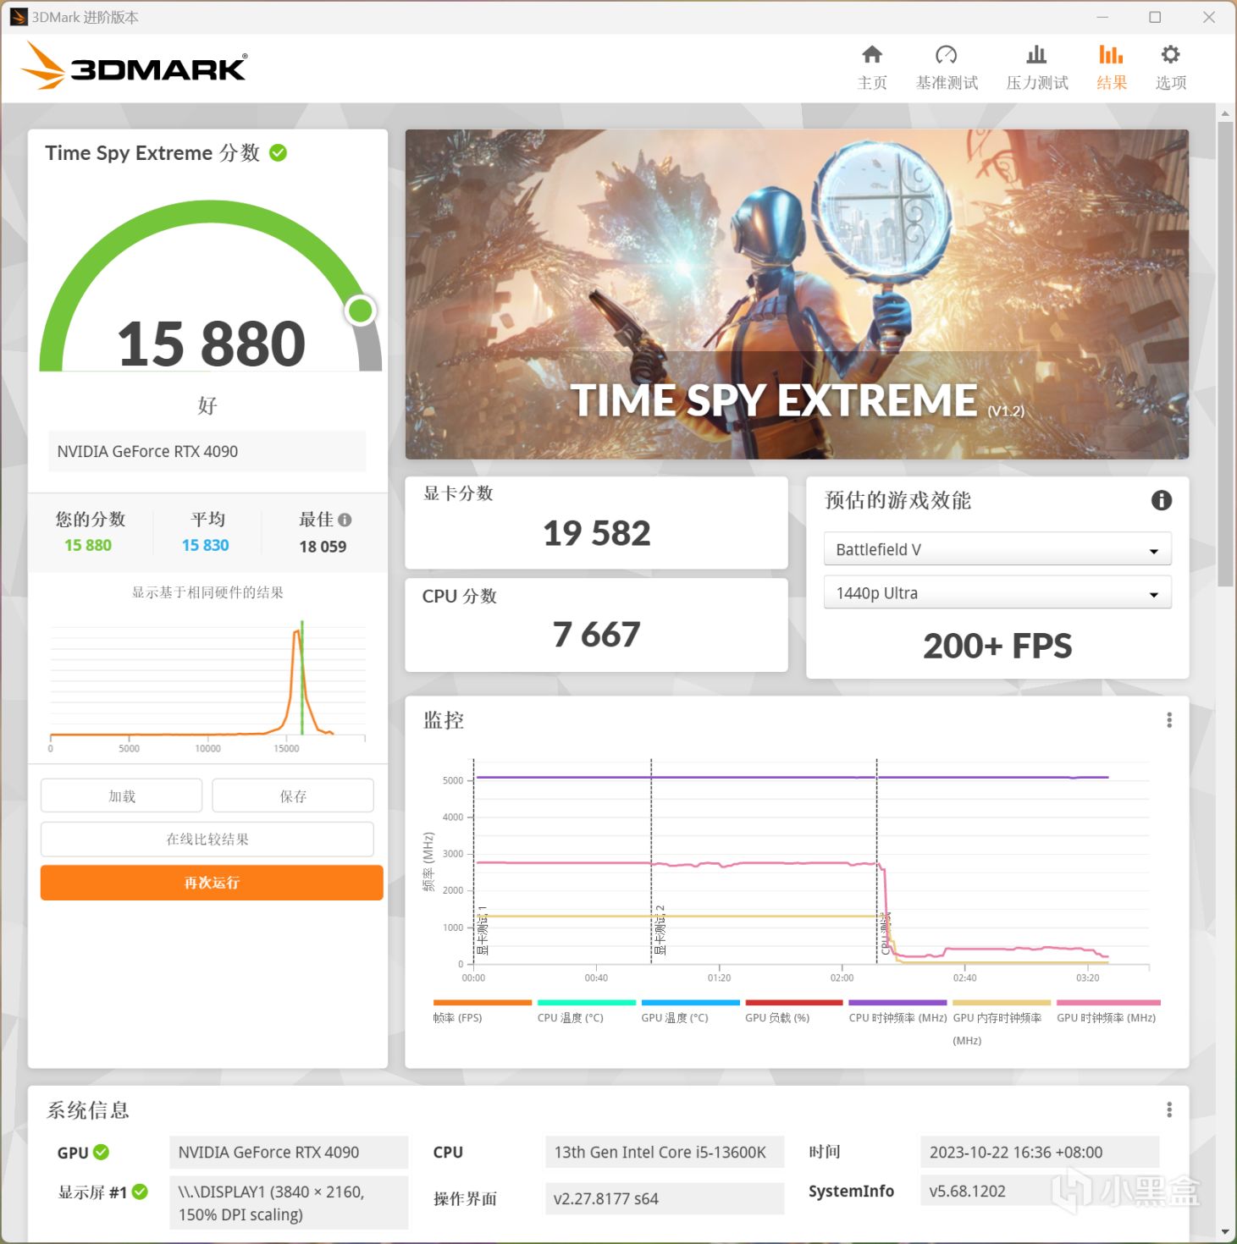Screen dimensions: 1237x1244
Task: Toggle the GPU 负载 red legend swatch
Action: pos(794,1003)
